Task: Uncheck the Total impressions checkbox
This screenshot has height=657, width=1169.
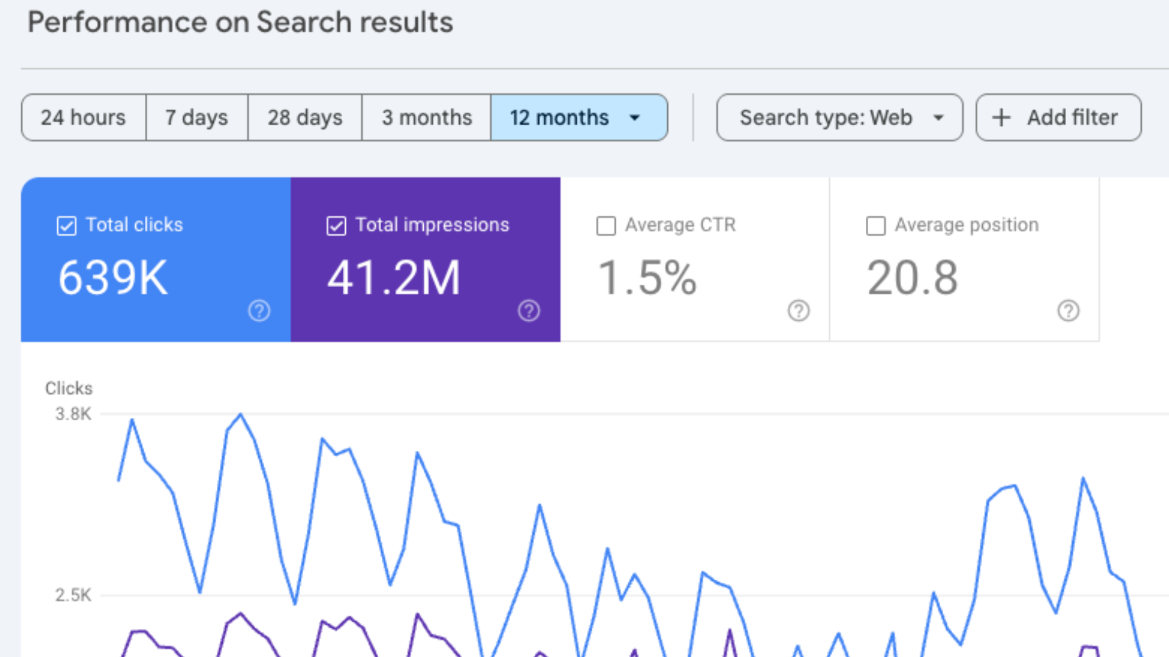Action: click(336, 226)
